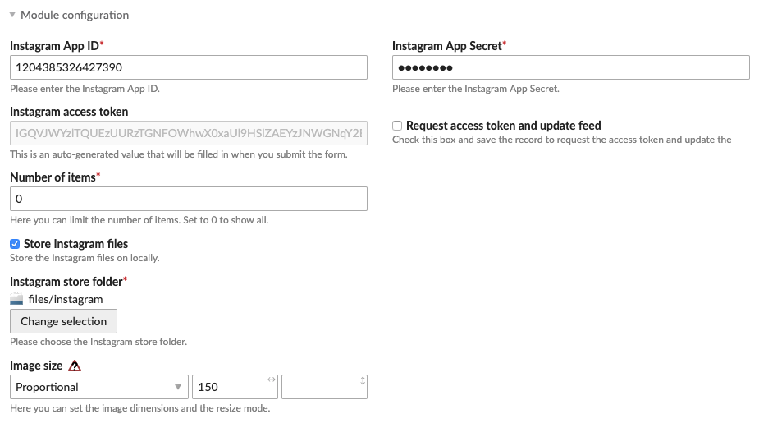Click the 'Check this box and save' hint text
The image size is (759, 423).
click(562, 140)
